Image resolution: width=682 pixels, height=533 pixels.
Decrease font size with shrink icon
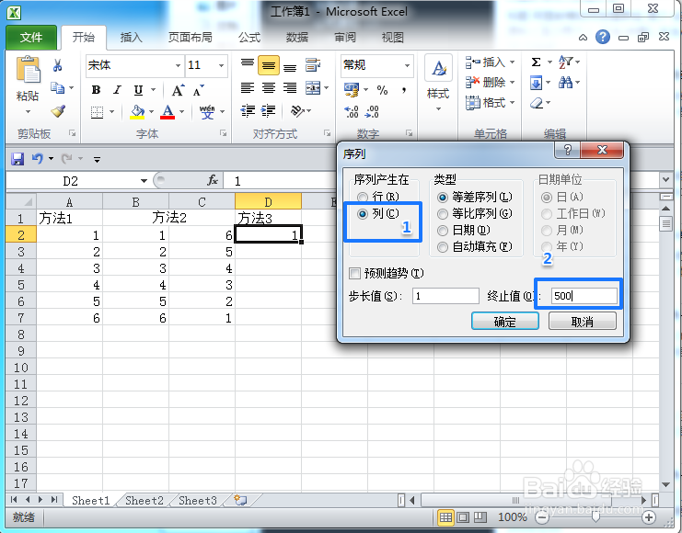tap(198, 91)
